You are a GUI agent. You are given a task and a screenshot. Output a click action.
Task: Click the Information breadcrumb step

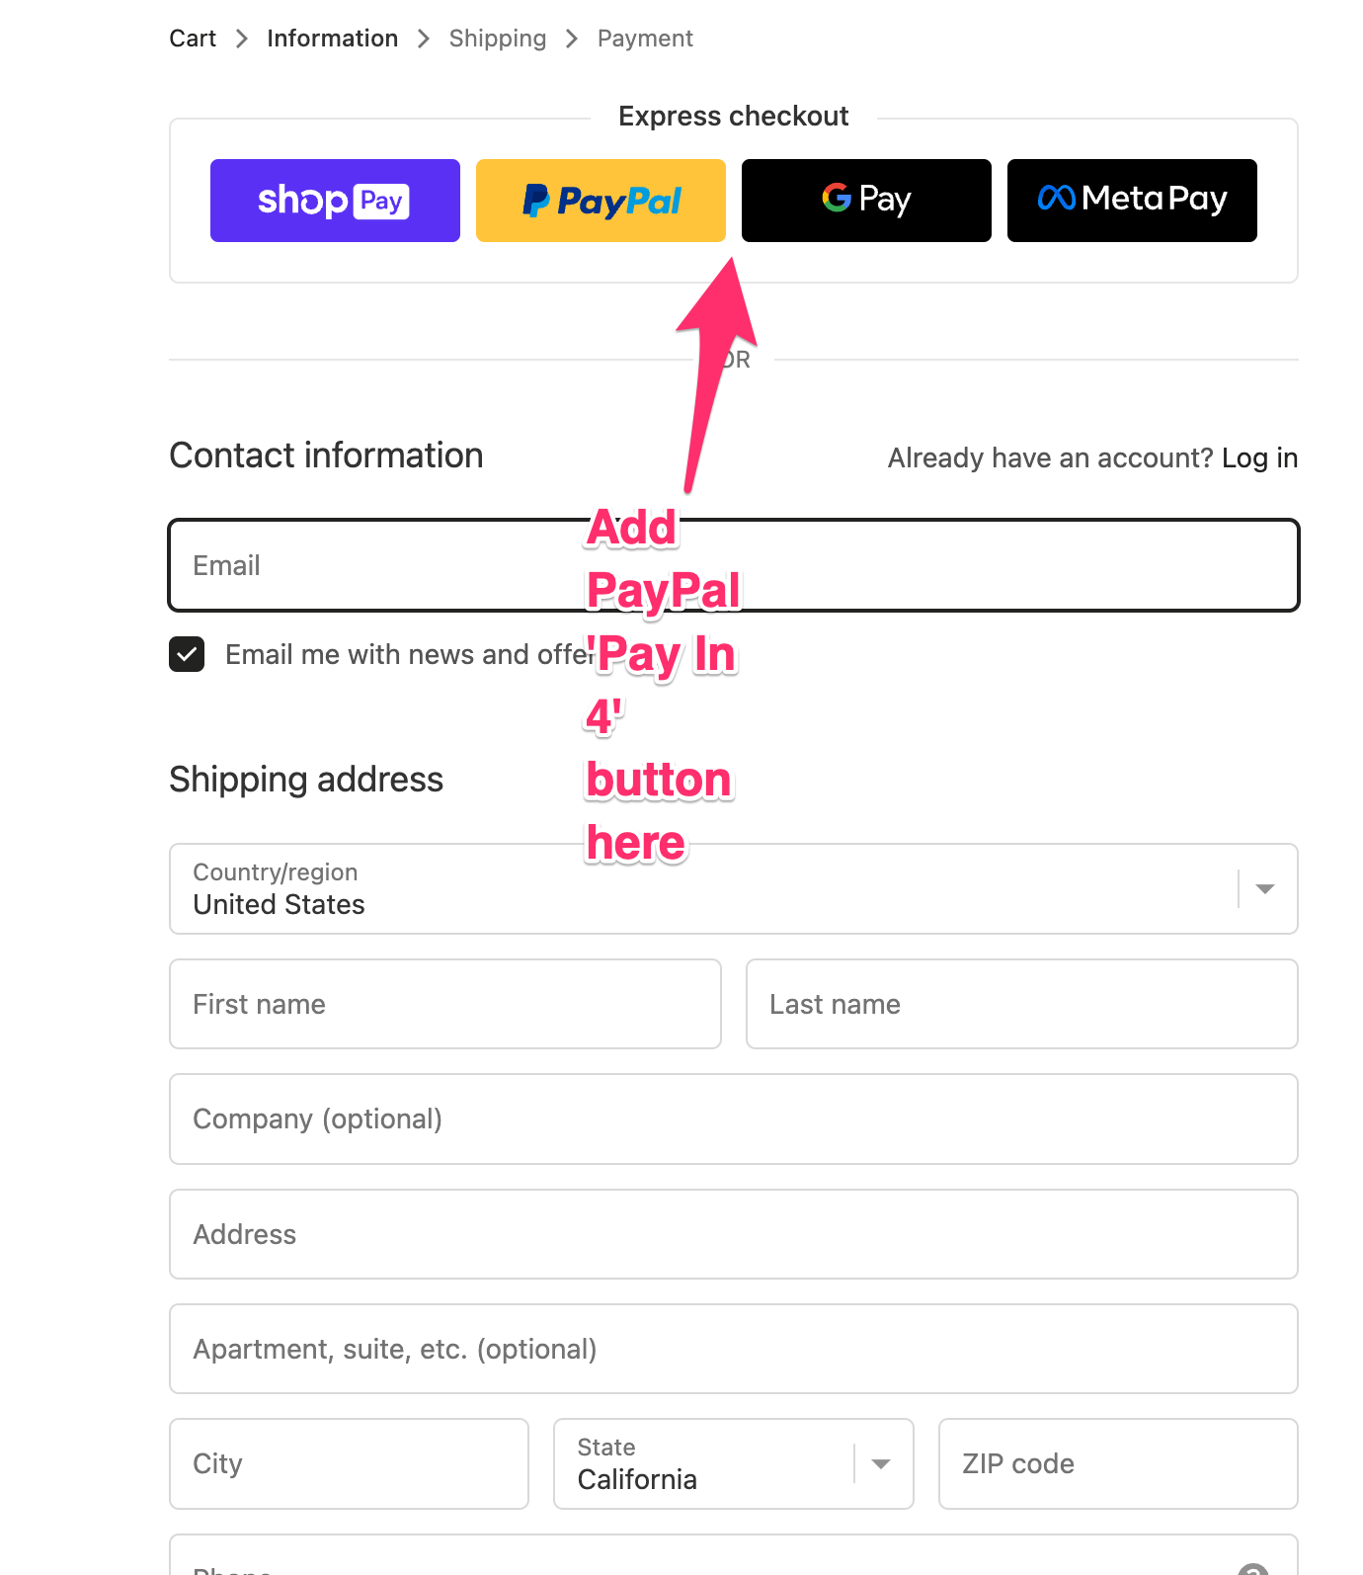(x=332, y=39)
